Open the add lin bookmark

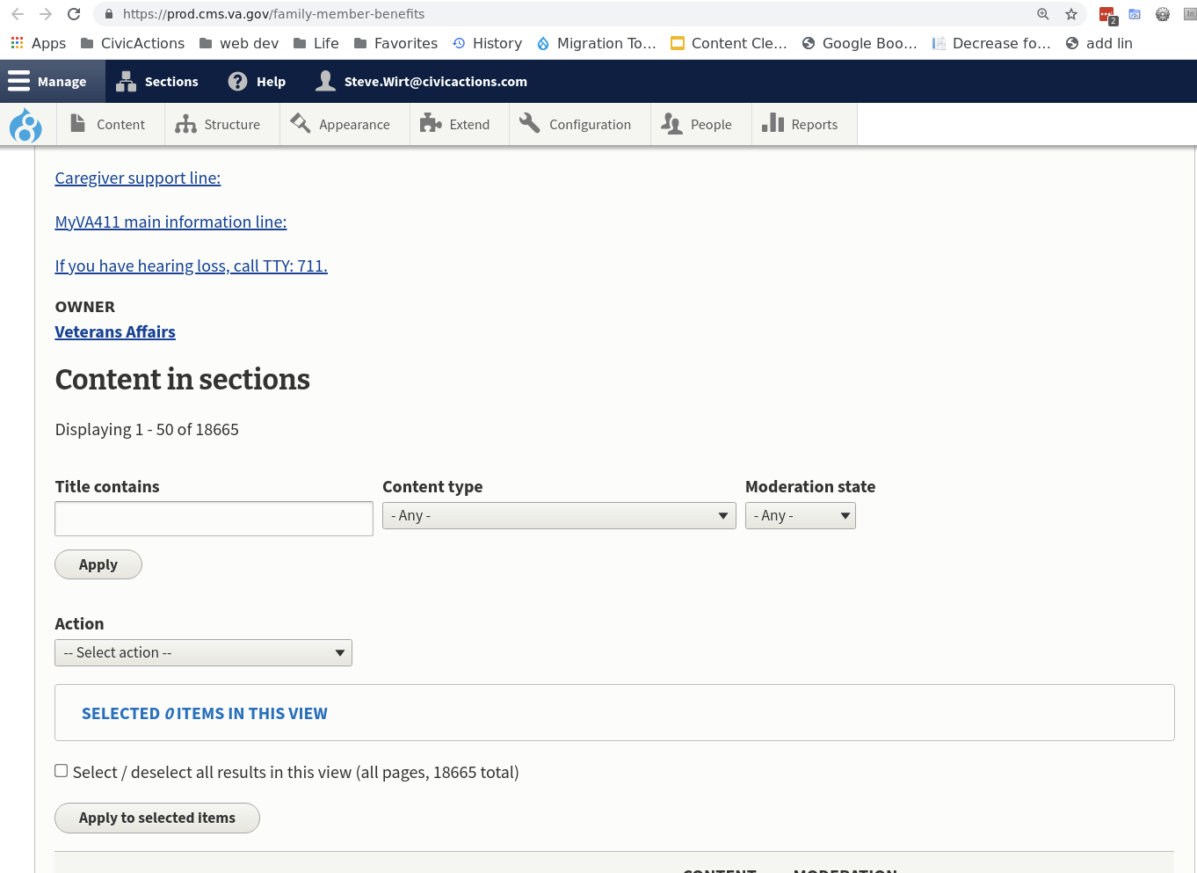click(1099, 43)
